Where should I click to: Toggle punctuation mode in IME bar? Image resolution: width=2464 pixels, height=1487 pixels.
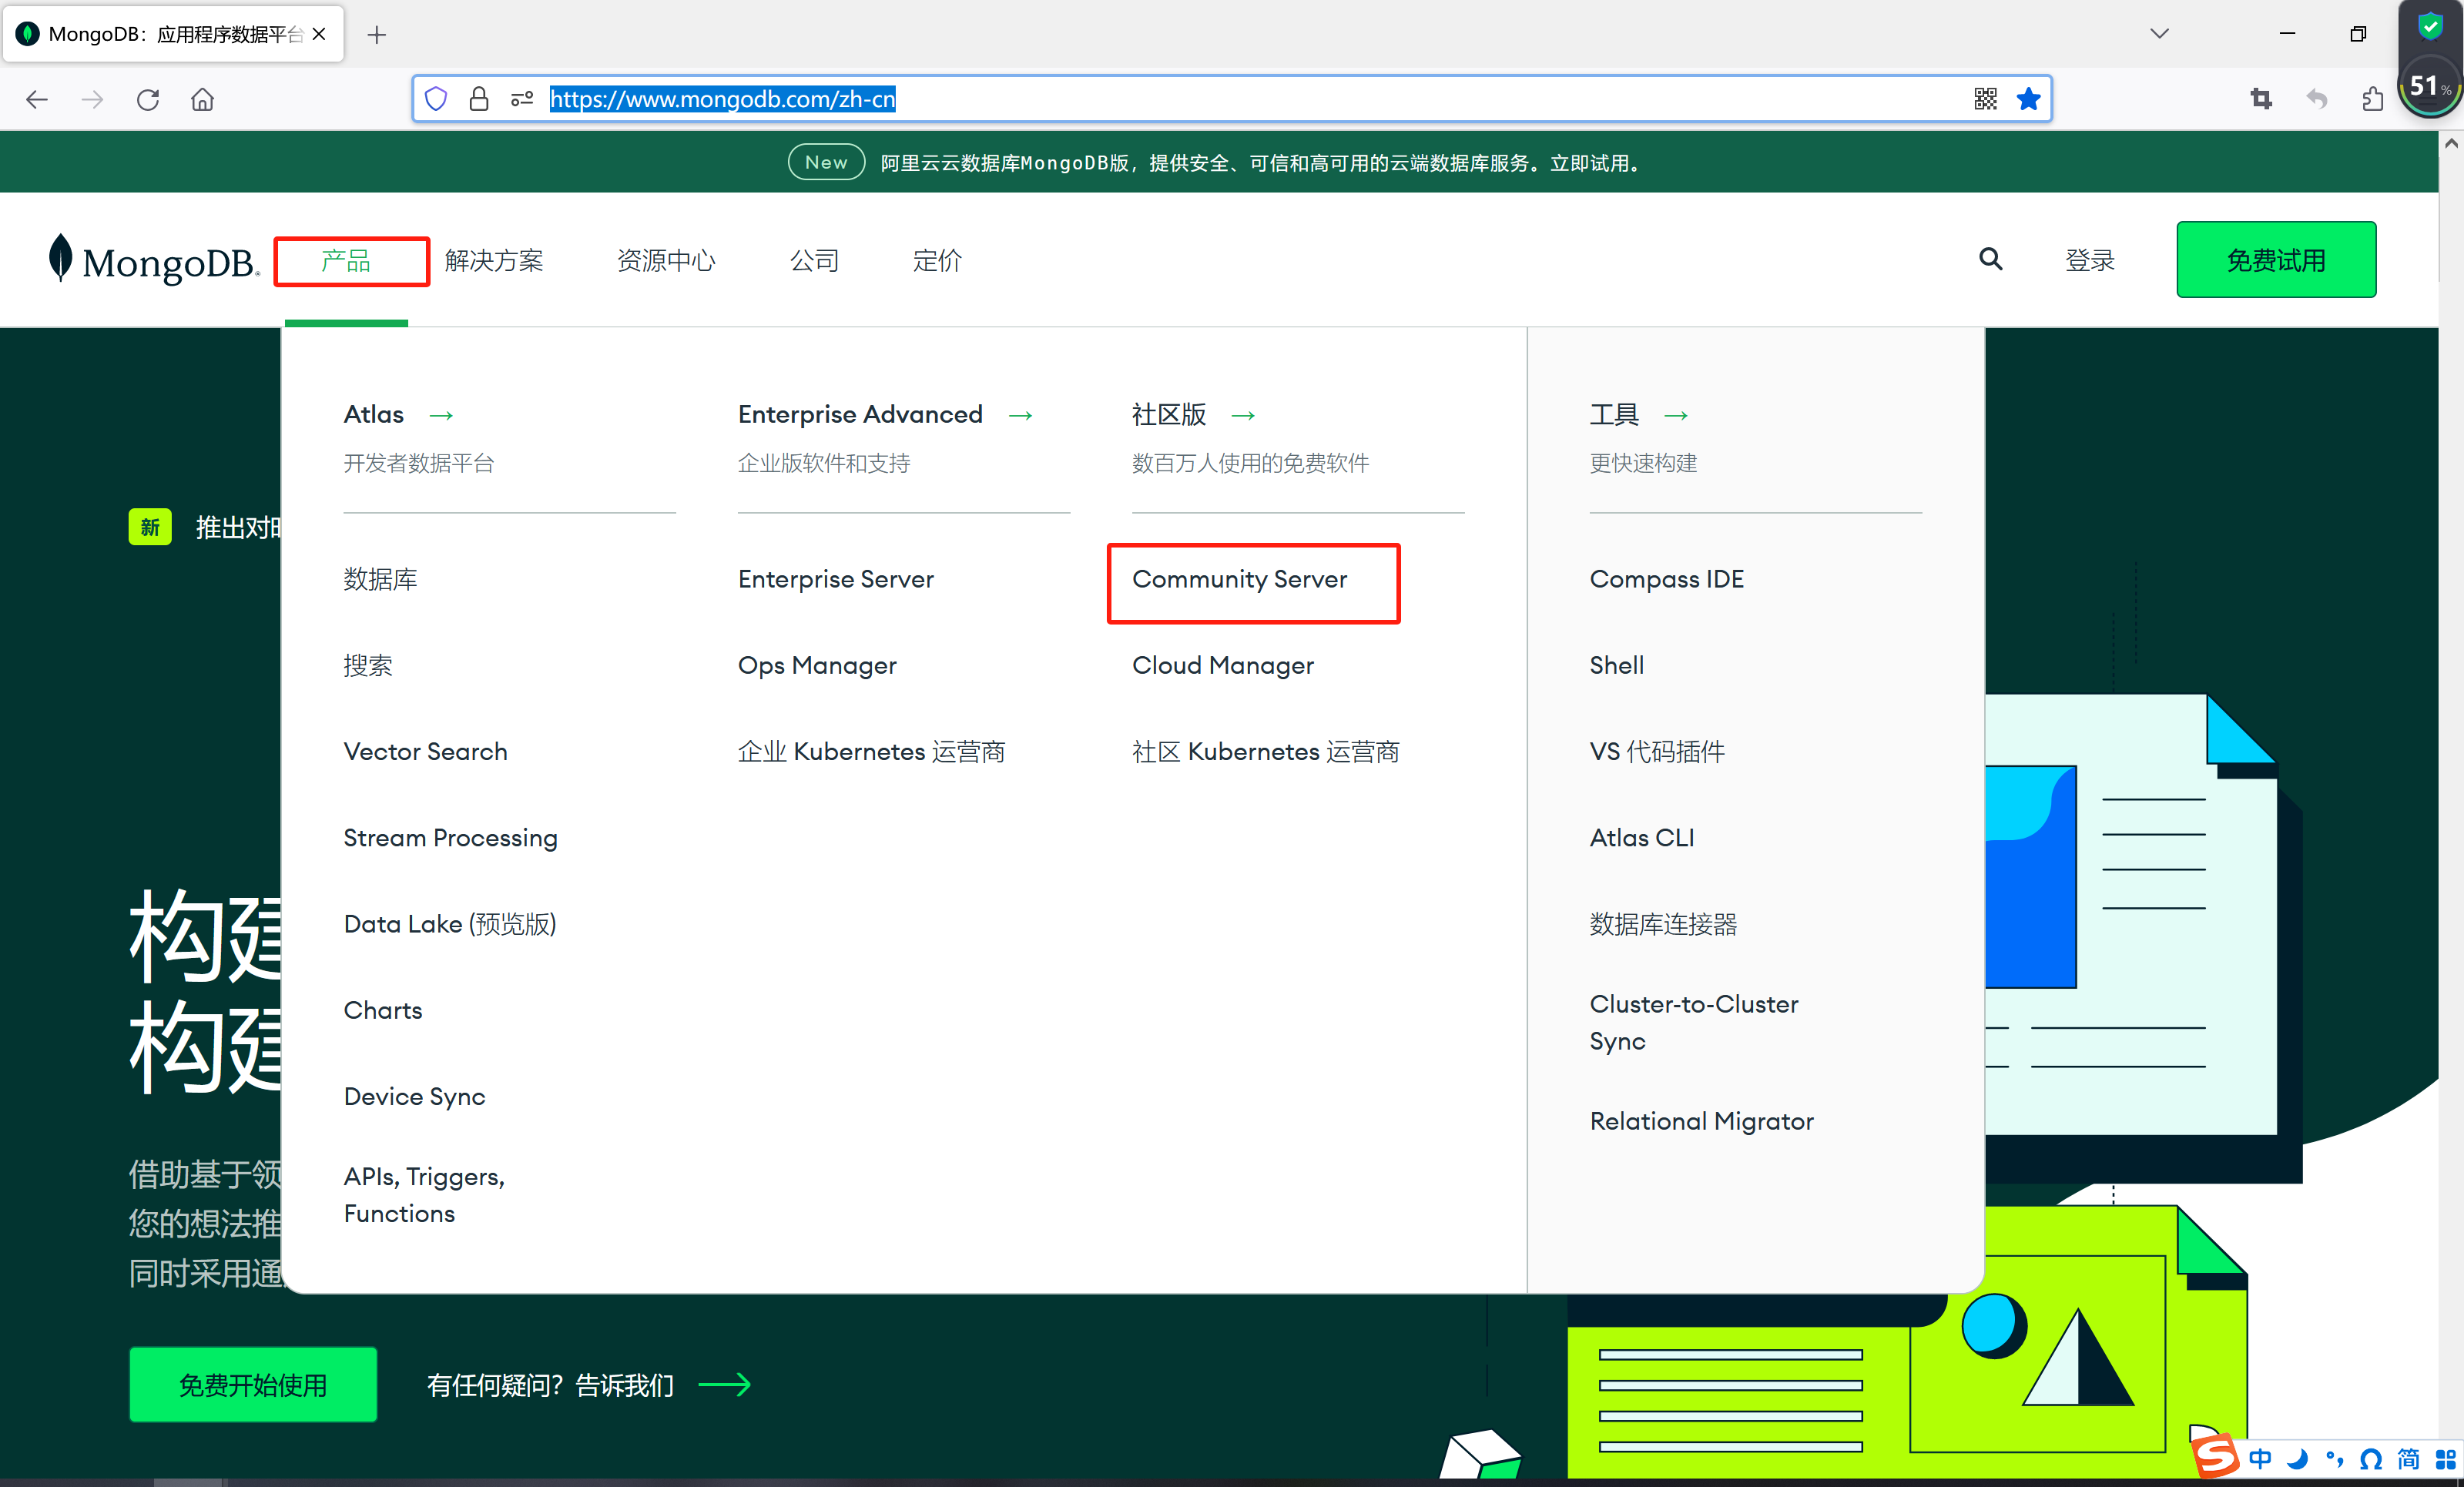pos(2334,1459)
